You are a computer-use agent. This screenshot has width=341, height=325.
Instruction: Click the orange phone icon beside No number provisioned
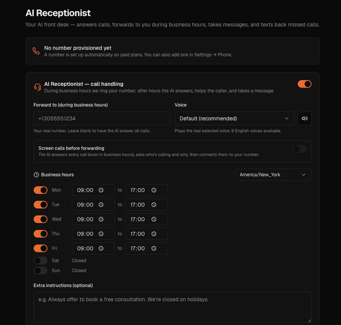[36, 51]
